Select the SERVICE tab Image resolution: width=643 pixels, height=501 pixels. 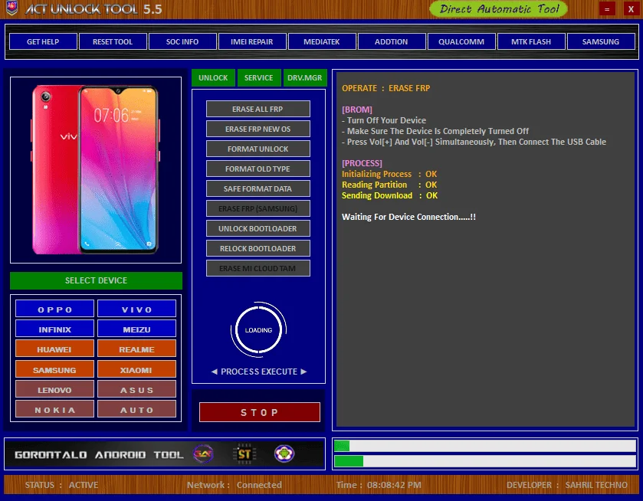[x=259, y=77]
